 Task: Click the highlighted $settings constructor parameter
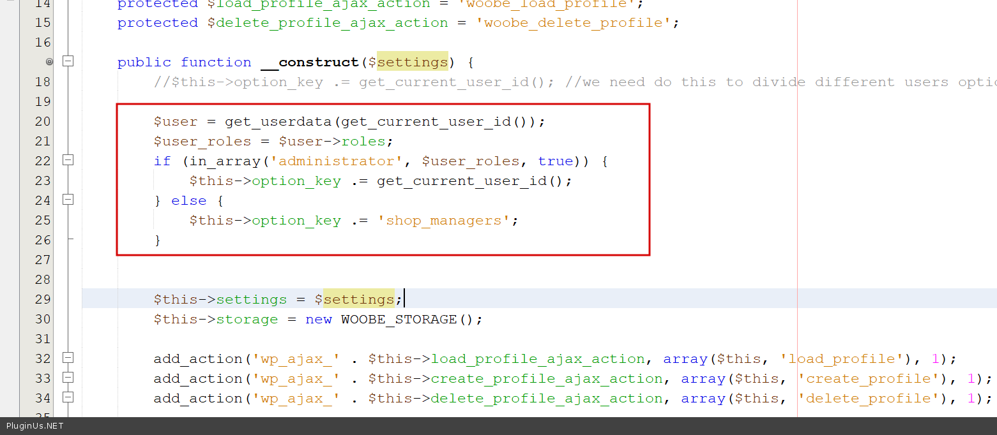(412, 62)
